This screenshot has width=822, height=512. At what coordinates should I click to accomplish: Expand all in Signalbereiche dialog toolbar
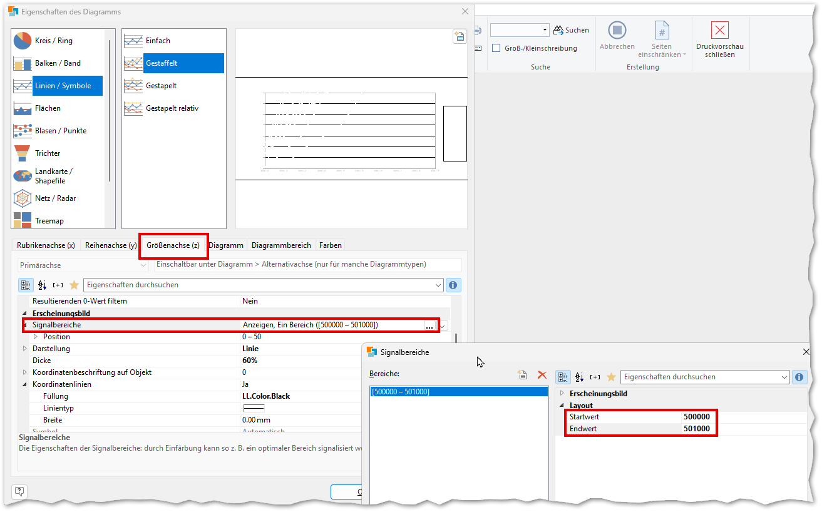click(595, 377)
